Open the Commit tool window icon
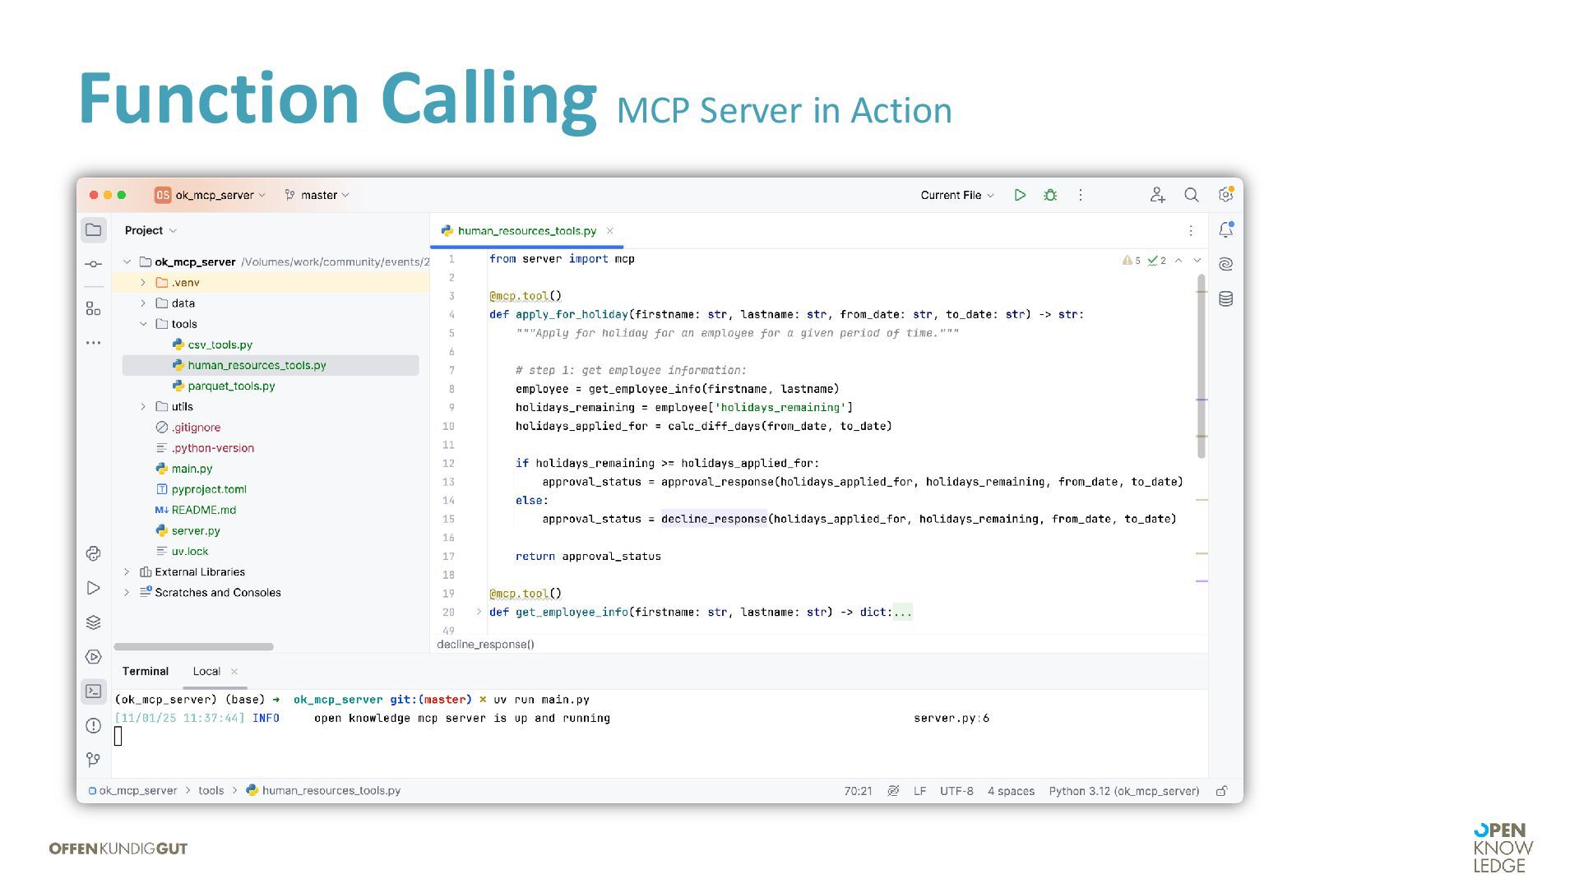1579x888 pixels. [x=93, y=264]
